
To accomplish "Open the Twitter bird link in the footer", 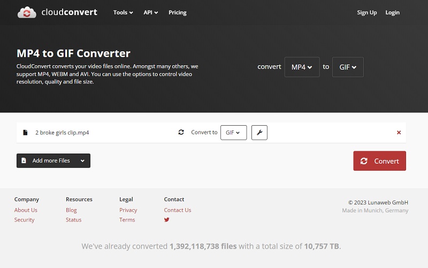I will [x=166, y=220].
